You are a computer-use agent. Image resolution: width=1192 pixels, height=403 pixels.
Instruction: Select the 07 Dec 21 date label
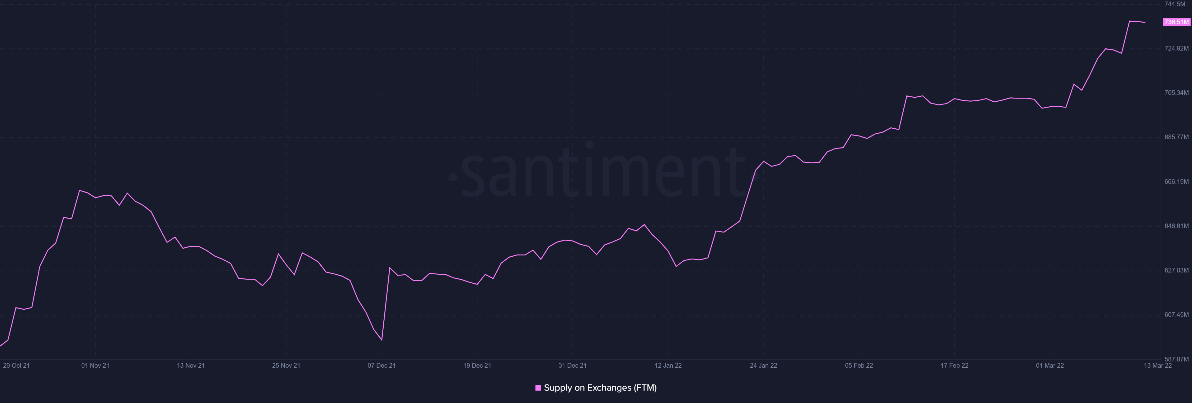[x=381, y=365]
